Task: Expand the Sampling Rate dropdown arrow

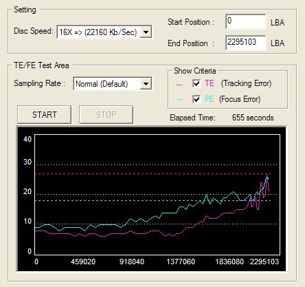Action: [146, 84]
